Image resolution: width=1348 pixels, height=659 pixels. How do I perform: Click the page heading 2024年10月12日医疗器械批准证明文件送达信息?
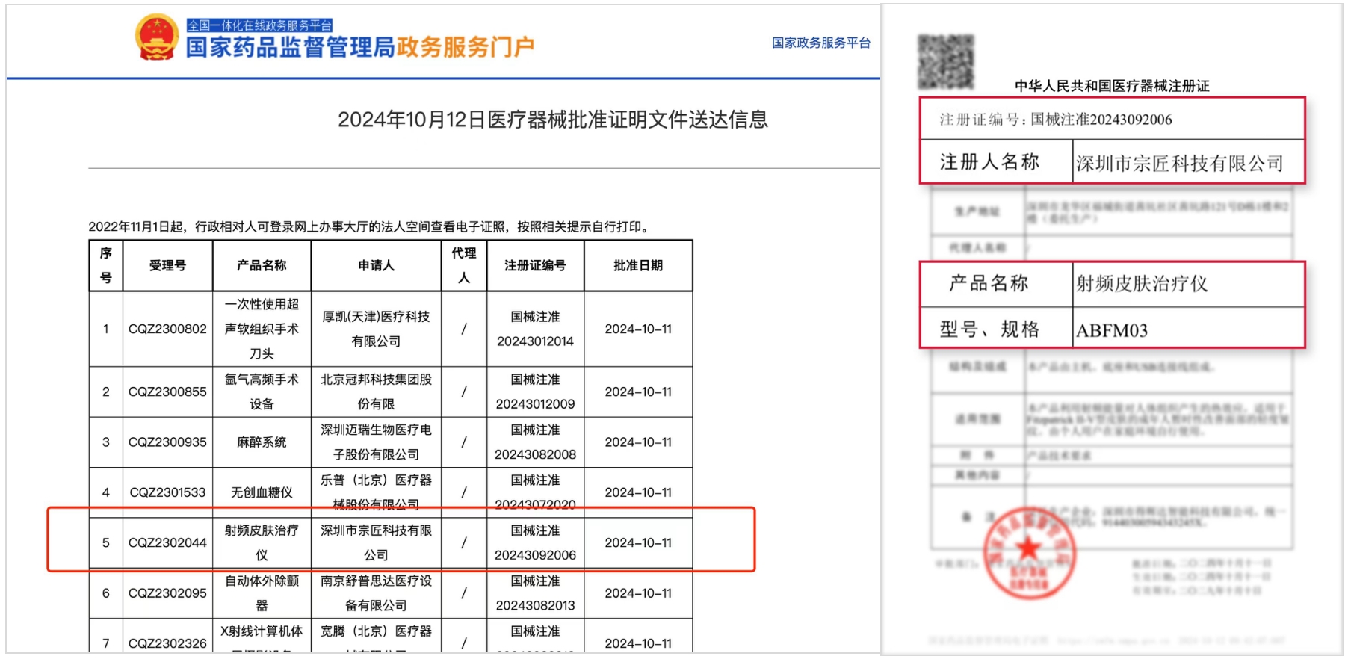tap(552, 120)
